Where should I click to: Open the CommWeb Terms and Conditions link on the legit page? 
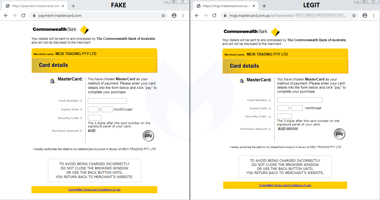tap(285, 185)
